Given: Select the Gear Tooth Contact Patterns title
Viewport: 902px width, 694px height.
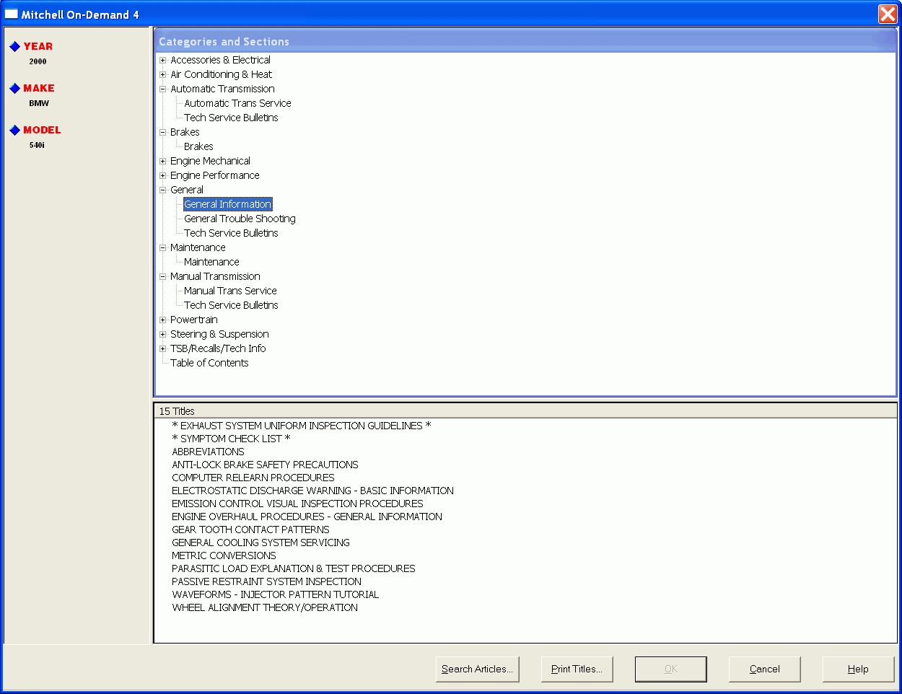Looking at the screenshot, I should click(x=250, y=530).
